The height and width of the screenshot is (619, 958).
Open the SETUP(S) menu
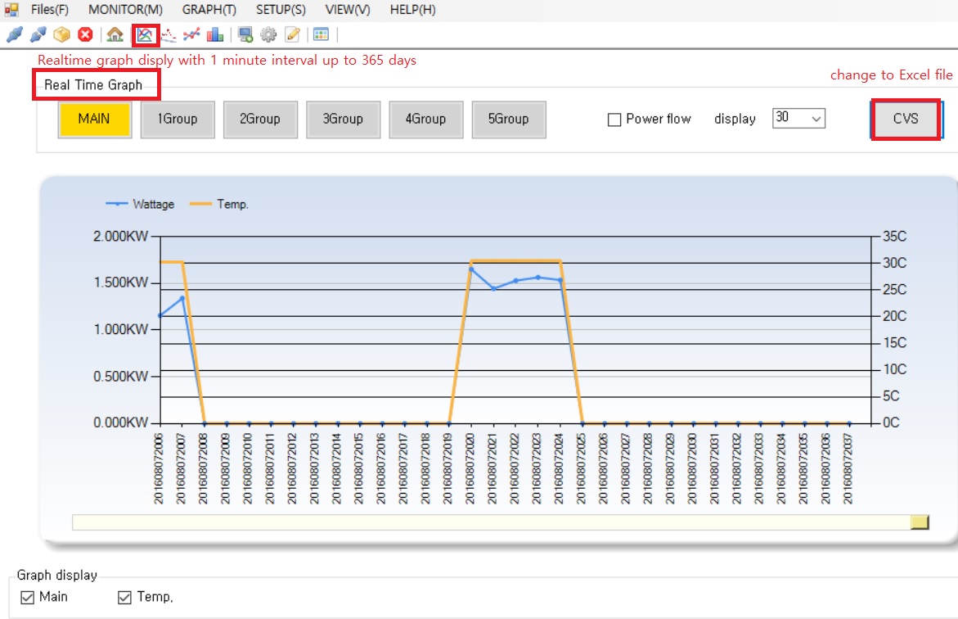click(281, 10)
